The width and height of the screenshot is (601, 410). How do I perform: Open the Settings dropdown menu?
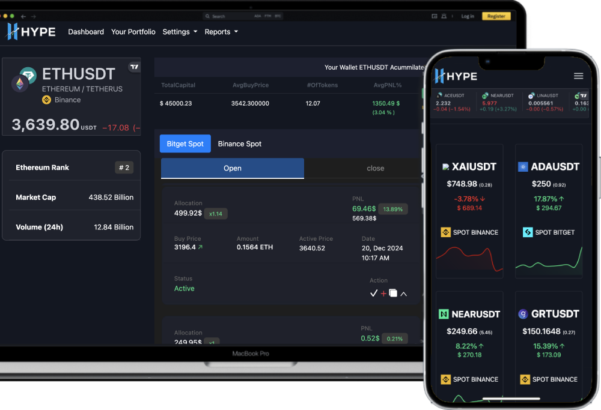180,32
